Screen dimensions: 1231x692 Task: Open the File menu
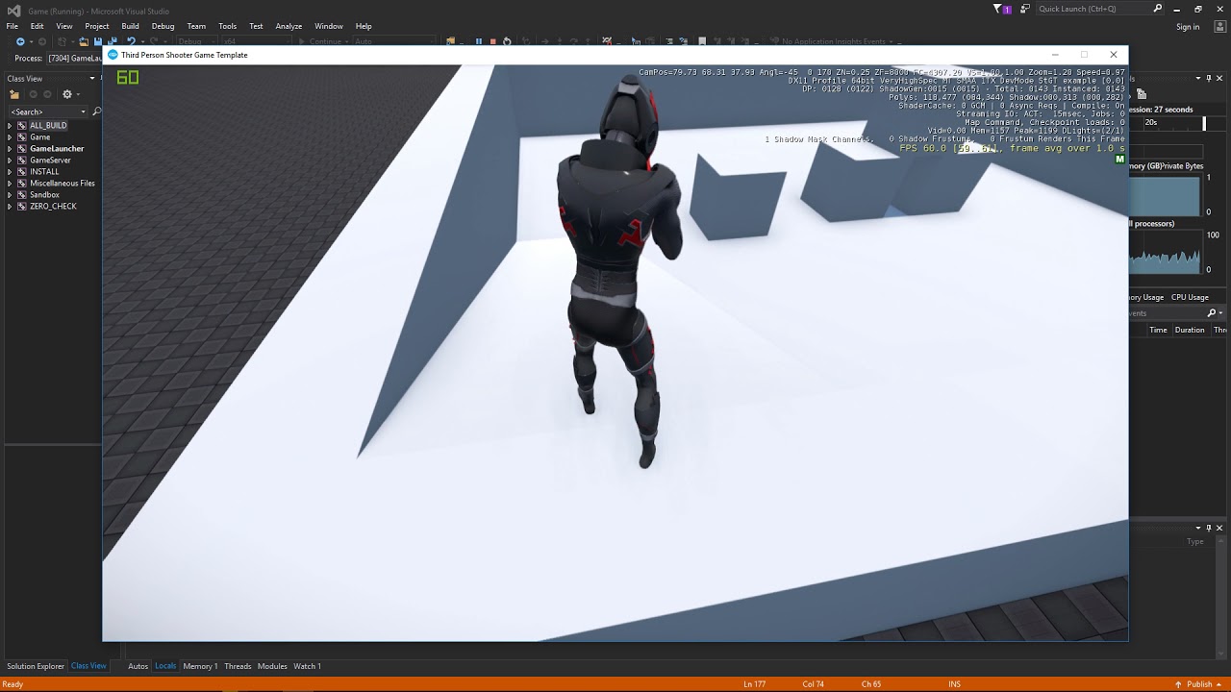13,26
